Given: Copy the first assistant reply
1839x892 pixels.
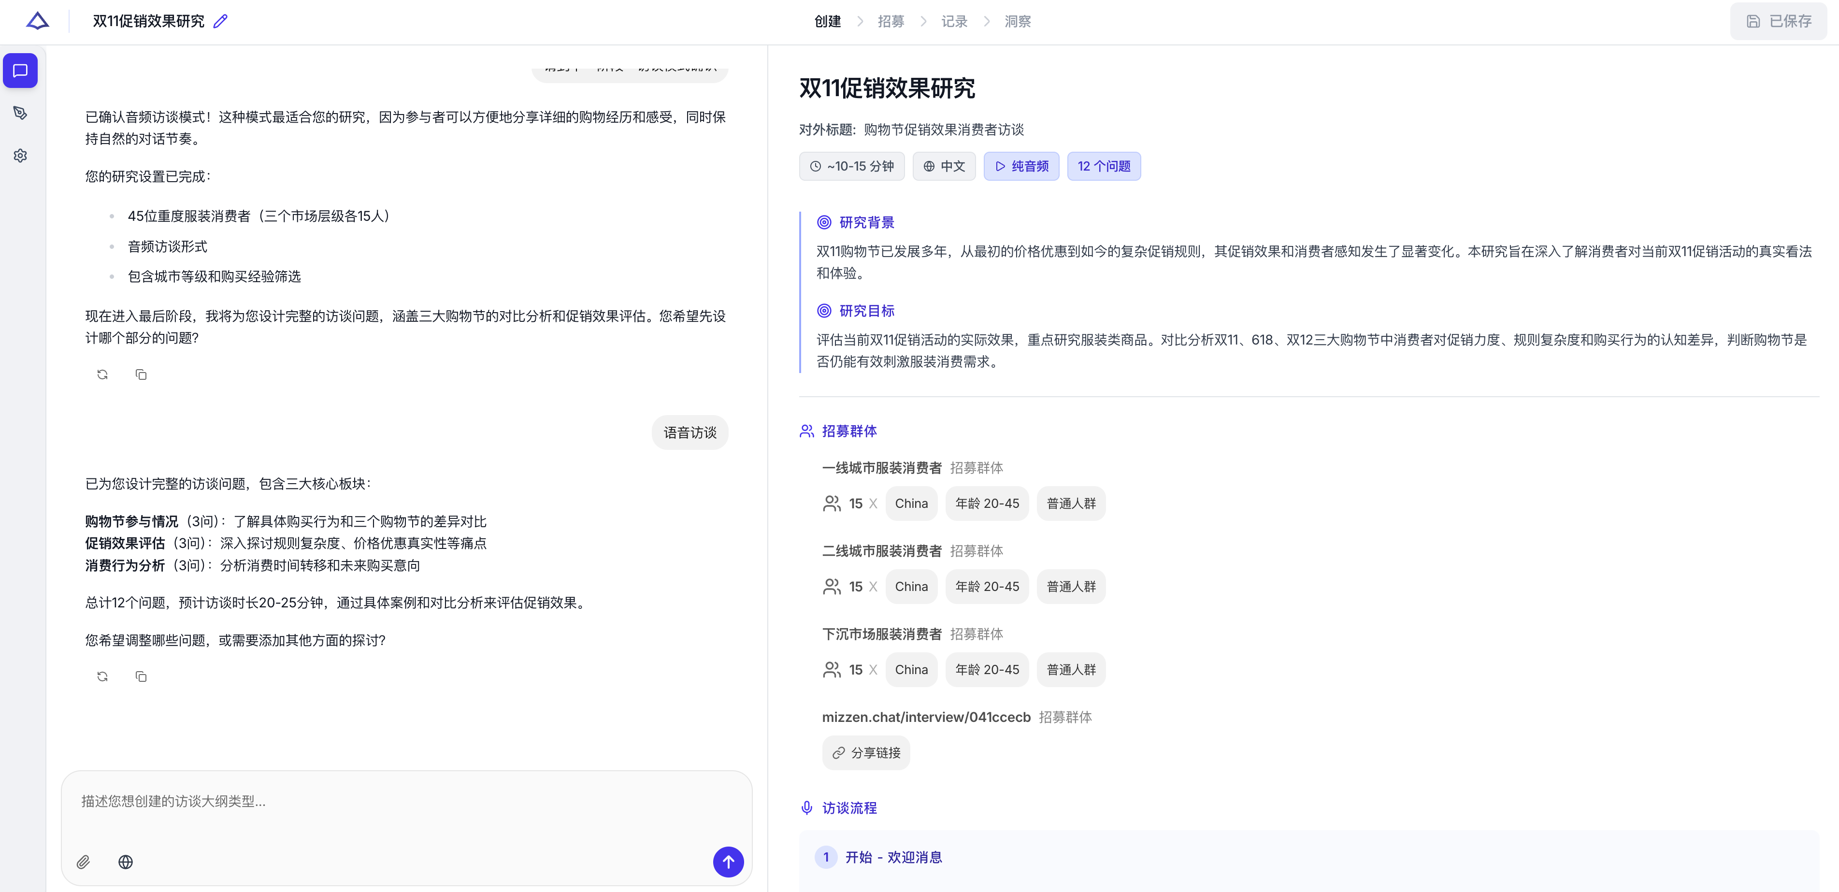Looking at the screenshot, I should [141, 374].
